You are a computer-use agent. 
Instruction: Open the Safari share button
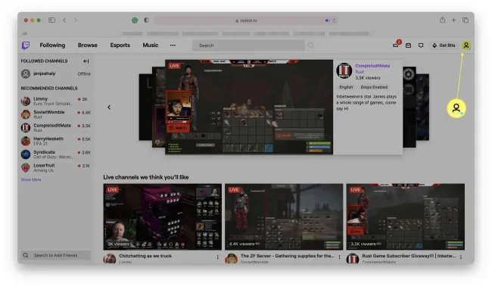pos(442,20)
